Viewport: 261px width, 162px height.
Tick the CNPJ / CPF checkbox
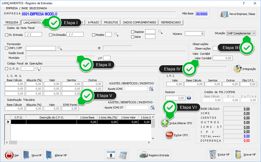pyautogui.click(x=7, y=48)
